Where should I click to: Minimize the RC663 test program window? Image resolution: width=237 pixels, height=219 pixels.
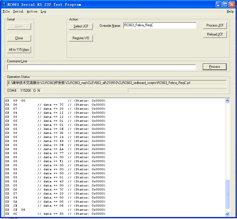coord(218,5)
